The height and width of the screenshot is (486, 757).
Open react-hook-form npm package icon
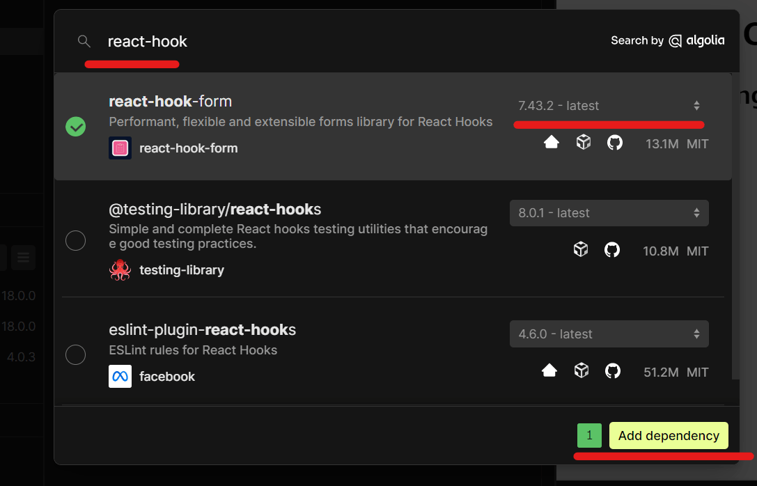(583, 142)
